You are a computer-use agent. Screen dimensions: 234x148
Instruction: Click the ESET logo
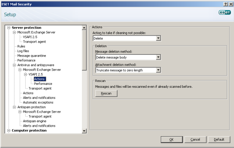(225, 12)
